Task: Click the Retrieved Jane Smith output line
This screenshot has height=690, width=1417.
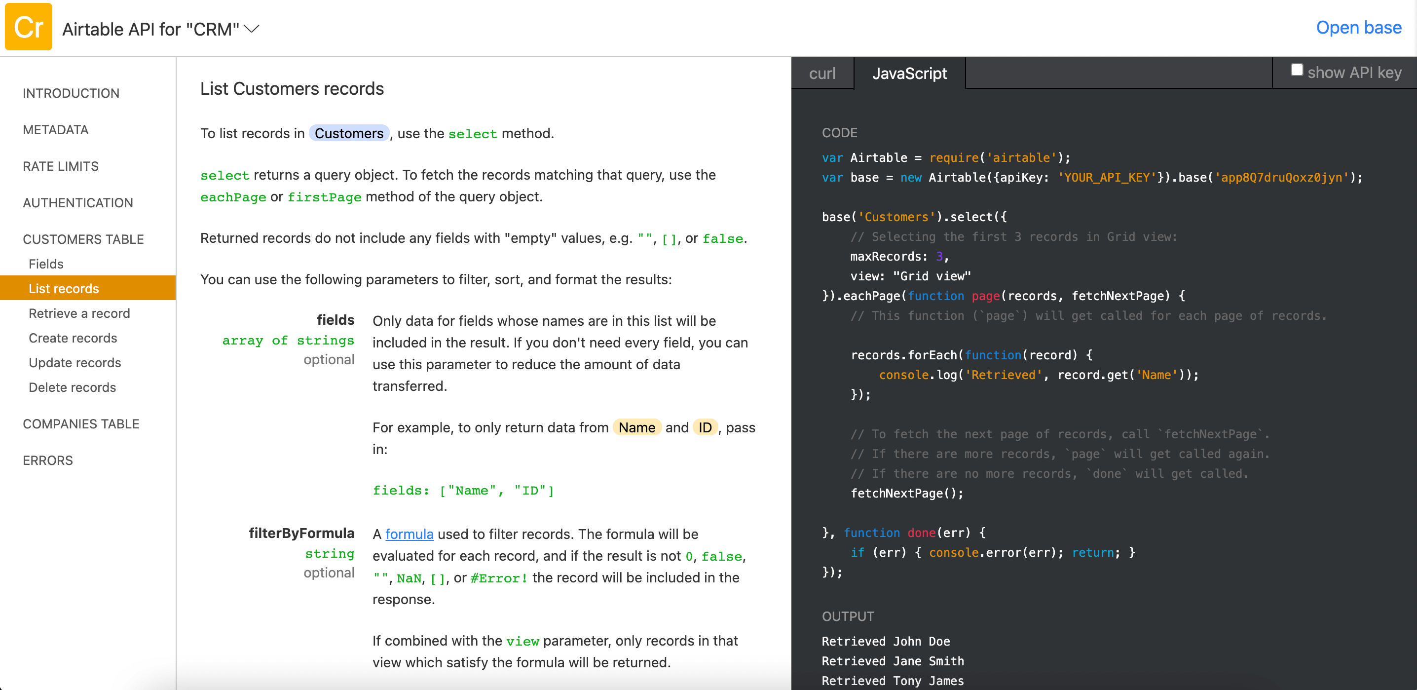Action: tap(893, 661)
